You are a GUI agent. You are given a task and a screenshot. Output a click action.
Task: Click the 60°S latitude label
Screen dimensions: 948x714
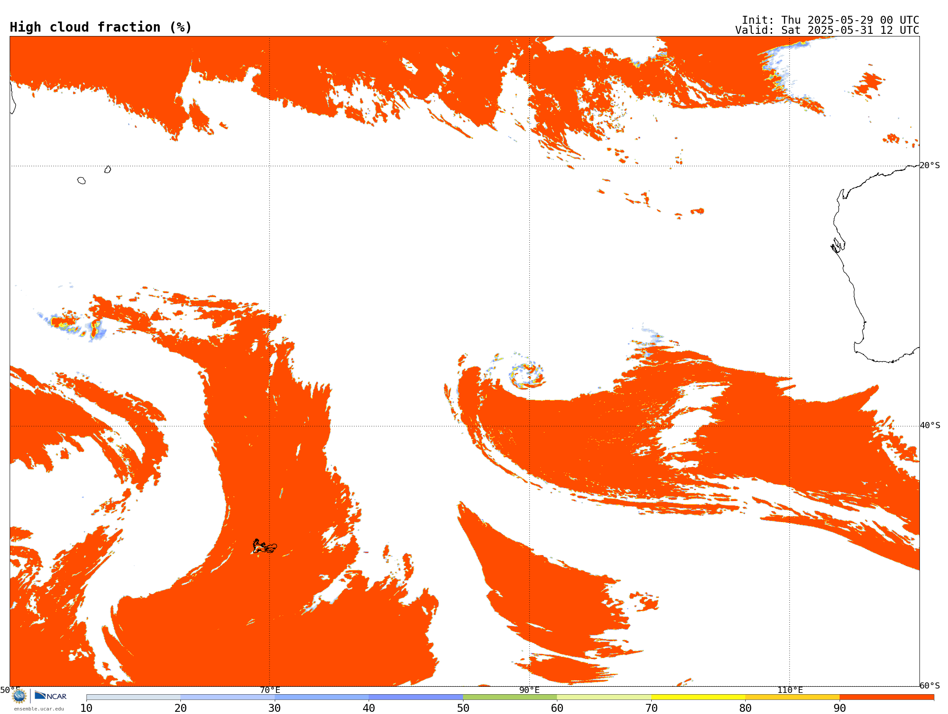[930, 686]
